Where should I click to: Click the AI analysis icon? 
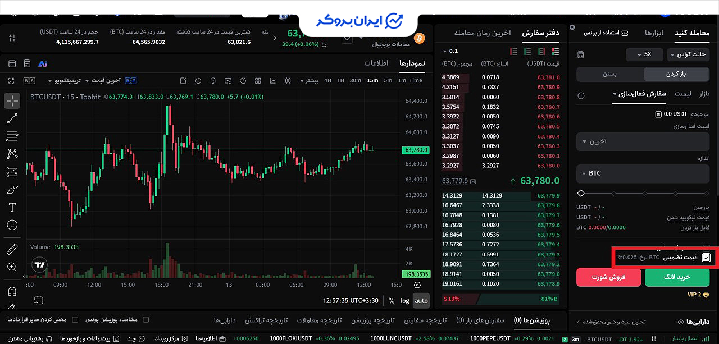tap(43, 63)
